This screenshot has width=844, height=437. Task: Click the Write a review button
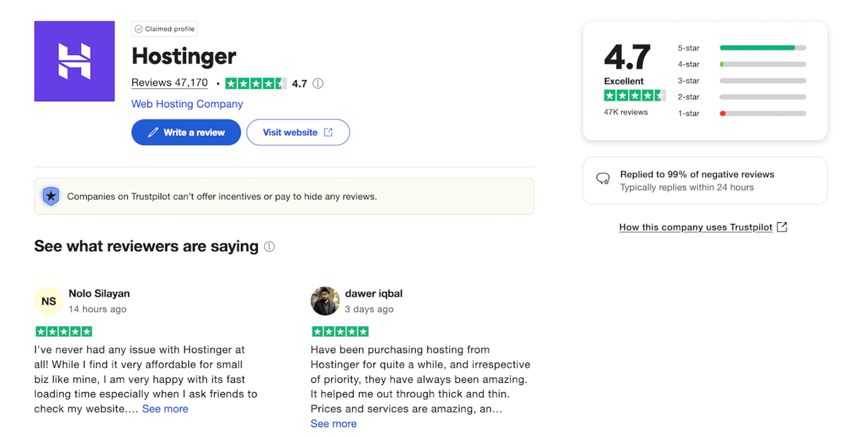click(186, 132)
